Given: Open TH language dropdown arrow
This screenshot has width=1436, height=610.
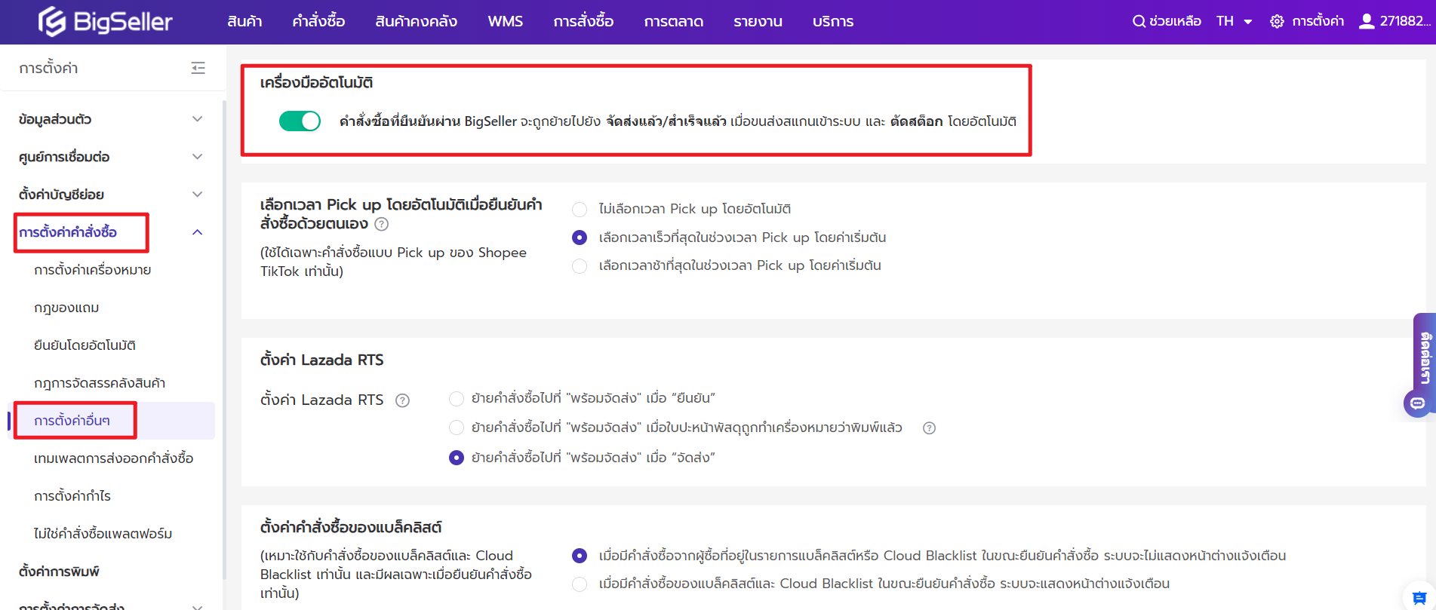Looking at the screenshot, I should point(1248,22).
